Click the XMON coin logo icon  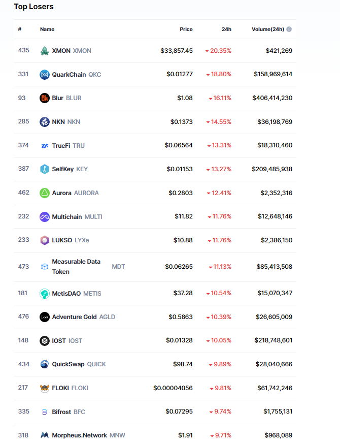(45, 51)
